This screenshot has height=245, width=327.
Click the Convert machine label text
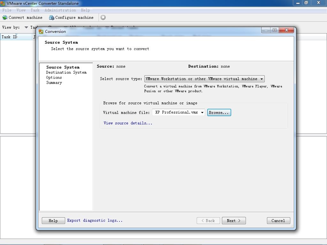tap(26, 18)
